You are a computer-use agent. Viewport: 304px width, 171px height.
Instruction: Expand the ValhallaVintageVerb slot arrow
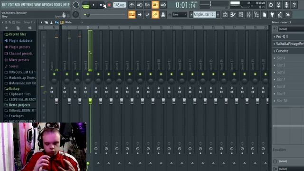click(x=274, y=44)
